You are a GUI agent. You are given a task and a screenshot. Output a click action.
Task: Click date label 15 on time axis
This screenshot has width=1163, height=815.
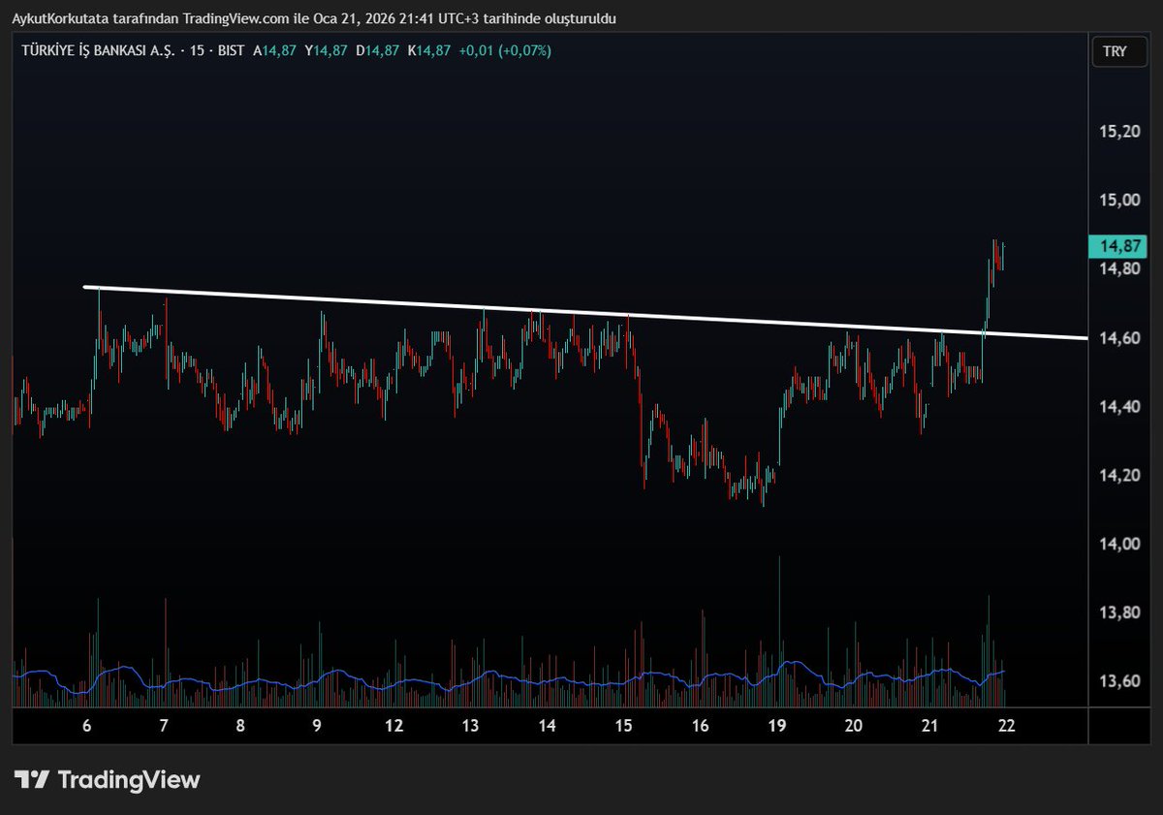[x=623, y=727]
